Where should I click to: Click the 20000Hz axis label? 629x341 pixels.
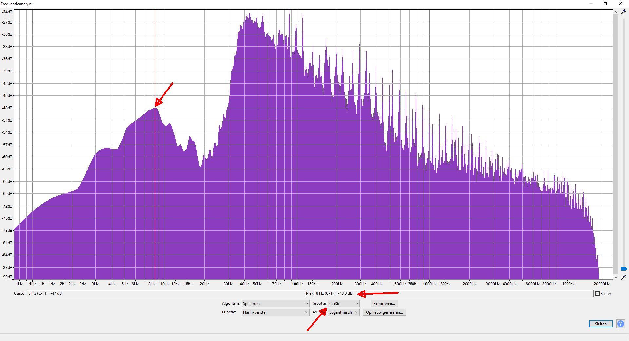point(601,284)
